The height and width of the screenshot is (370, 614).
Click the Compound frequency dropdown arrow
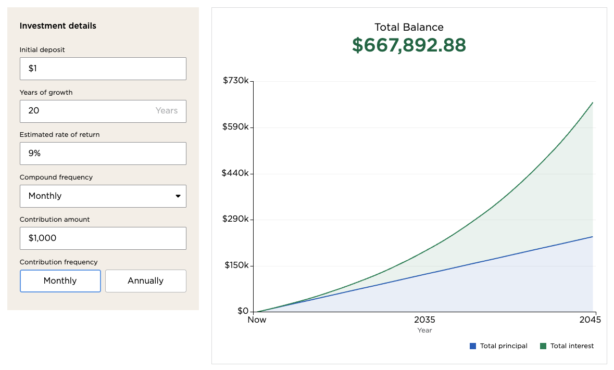[x=178, y=196]
